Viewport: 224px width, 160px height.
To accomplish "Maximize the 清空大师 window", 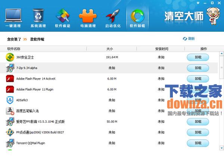I will pos(212,3).
